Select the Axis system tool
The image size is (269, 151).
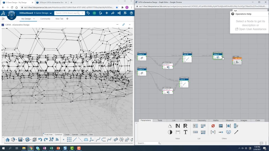pyautogui.click(x=92, y=140)
